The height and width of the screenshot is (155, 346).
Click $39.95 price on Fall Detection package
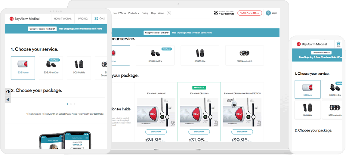pos(241,140)
